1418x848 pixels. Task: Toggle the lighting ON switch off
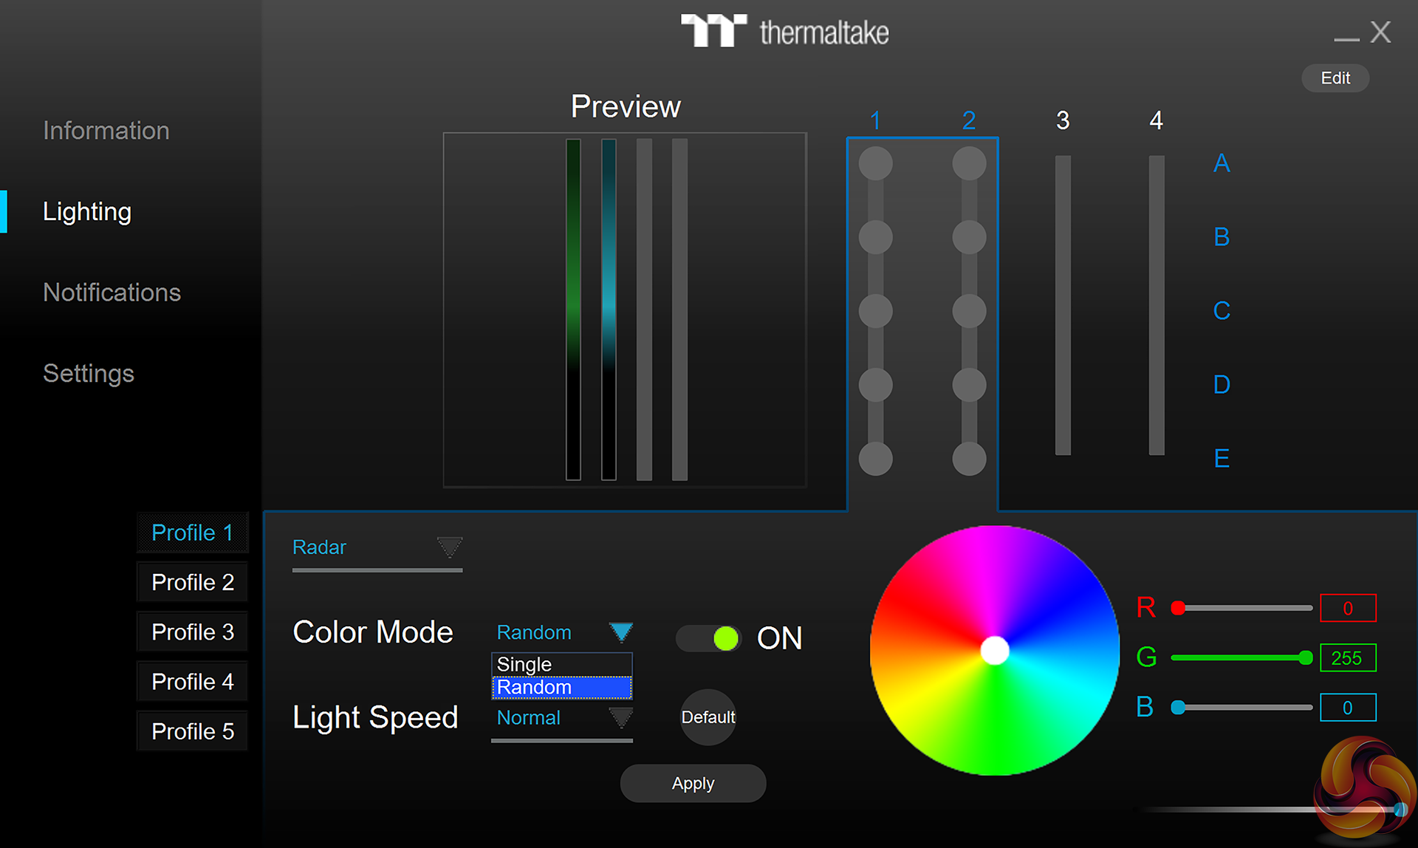[x=708, y=638]
